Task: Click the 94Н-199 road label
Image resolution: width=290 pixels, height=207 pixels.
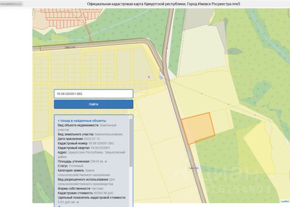Action: (193, 168)
